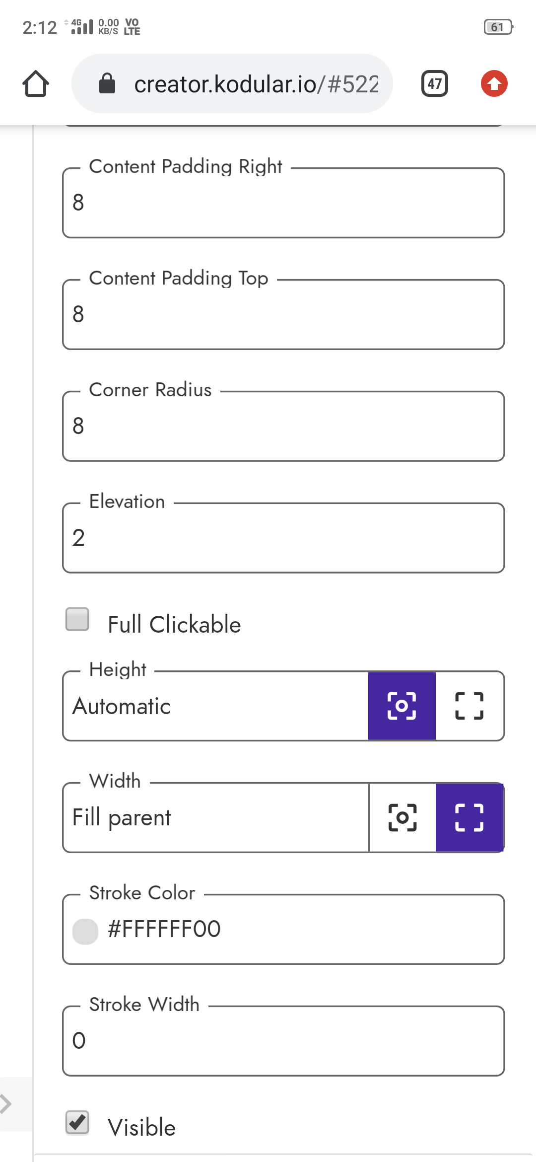This screenshot has height=1162, width=536.
Task: Select the Fill parent icon for Height
Action: coord(469,706)
